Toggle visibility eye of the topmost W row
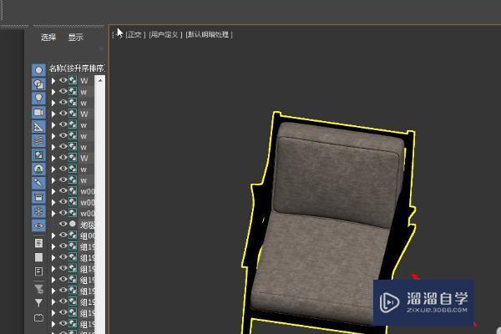 [x=63, y=80]
